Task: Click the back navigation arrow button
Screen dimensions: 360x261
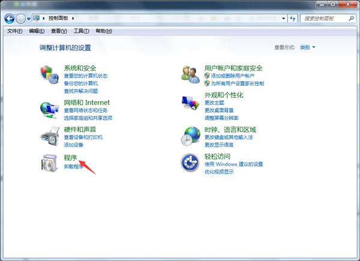Action: coord(10,19)
